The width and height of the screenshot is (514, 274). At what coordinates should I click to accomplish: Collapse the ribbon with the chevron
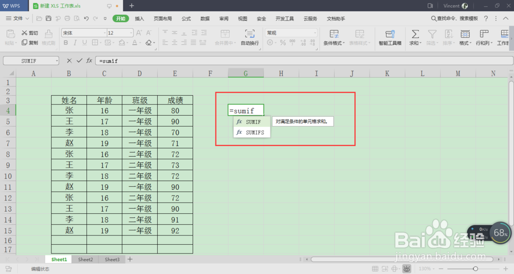506,19
